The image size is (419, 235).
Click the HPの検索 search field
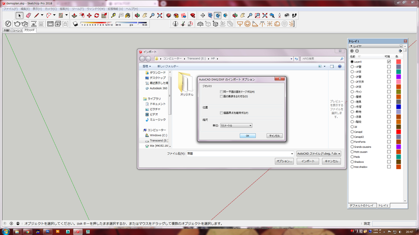(x=322, y=59)
